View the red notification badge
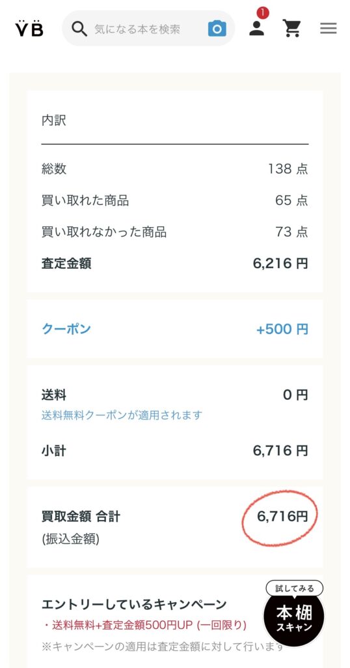 [263, 13]
